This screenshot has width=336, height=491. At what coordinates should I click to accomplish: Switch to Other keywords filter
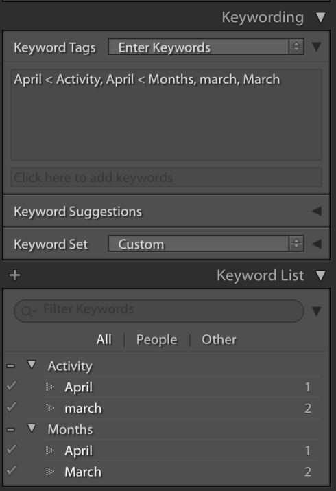[x=219, y=339]
